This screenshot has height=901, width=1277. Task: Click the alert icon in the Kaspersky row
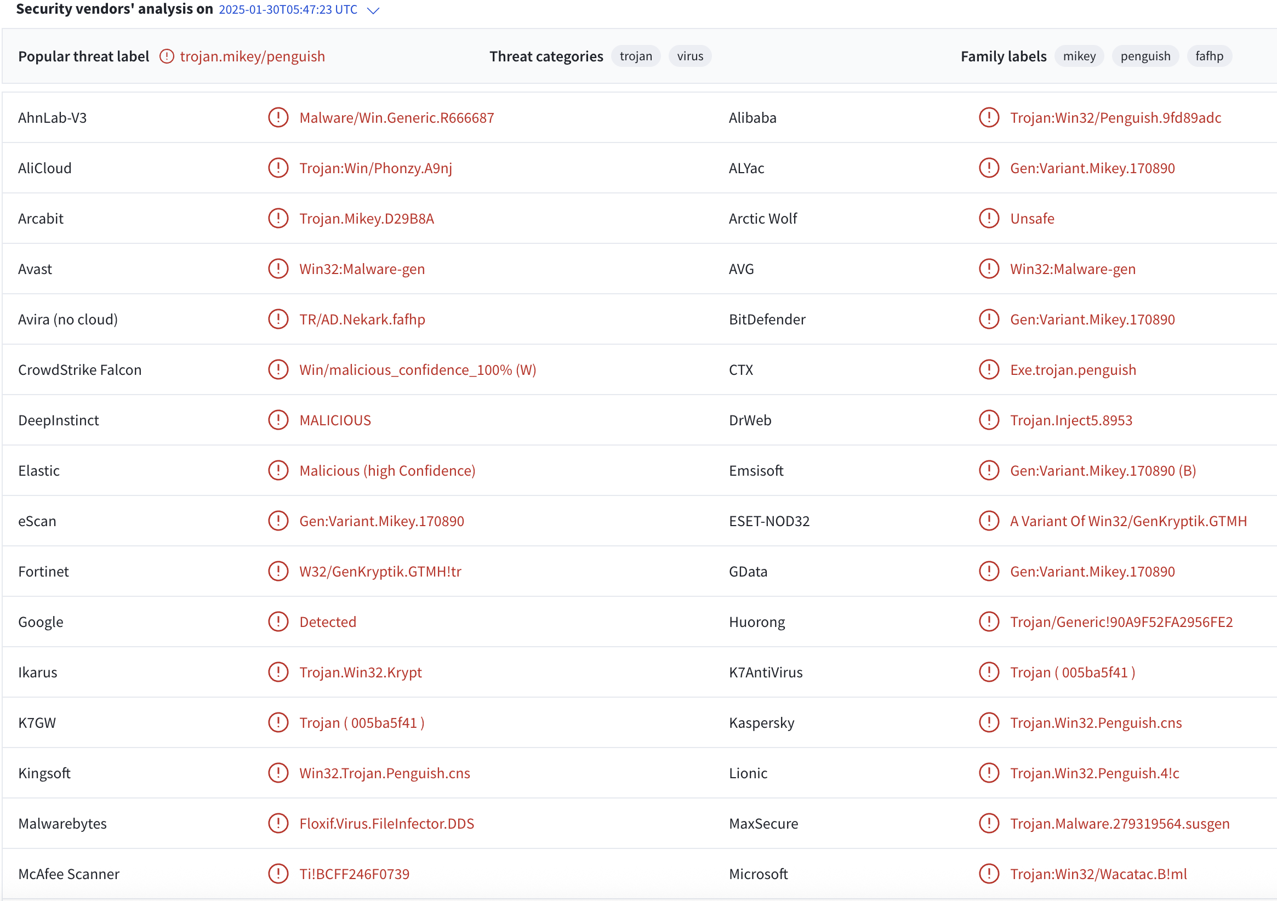click(989, 722)
